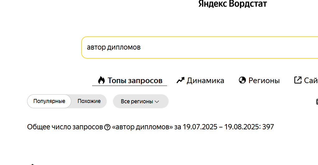The height and width of the screenshot is (165, 318).
Task: Click inside the автор дипломов search field
Action: (199, 47)
